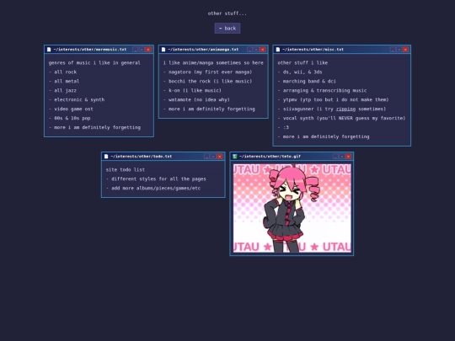
Task: Maximize the animanga.txt window
Action: click(256, 50)
